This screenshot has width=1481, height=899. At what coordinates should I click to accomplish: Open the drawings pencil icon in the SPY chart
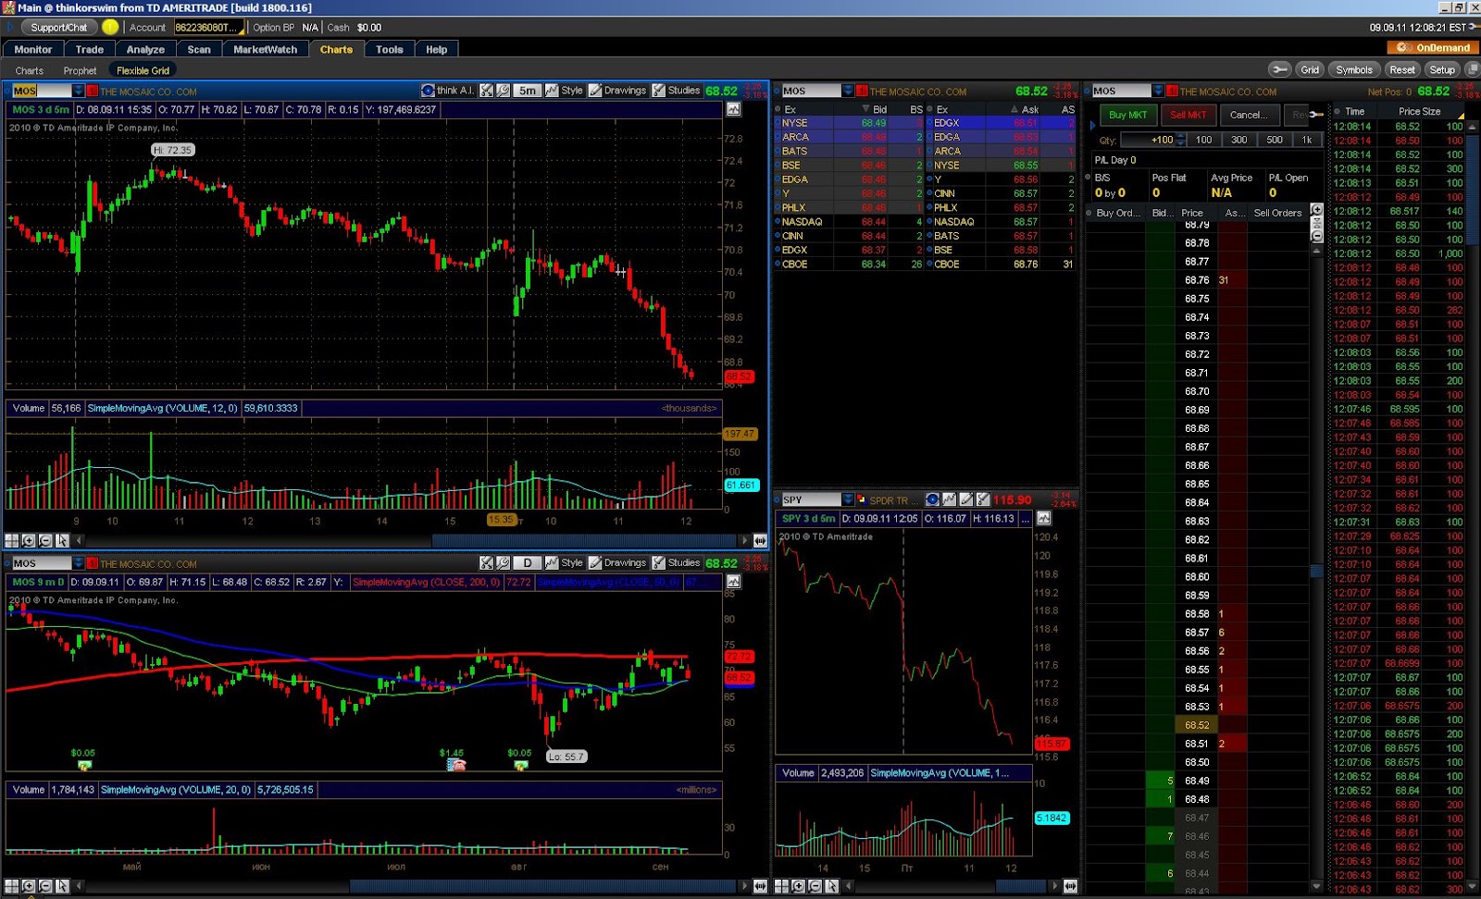pyautogui.click(x=965, y=499)
